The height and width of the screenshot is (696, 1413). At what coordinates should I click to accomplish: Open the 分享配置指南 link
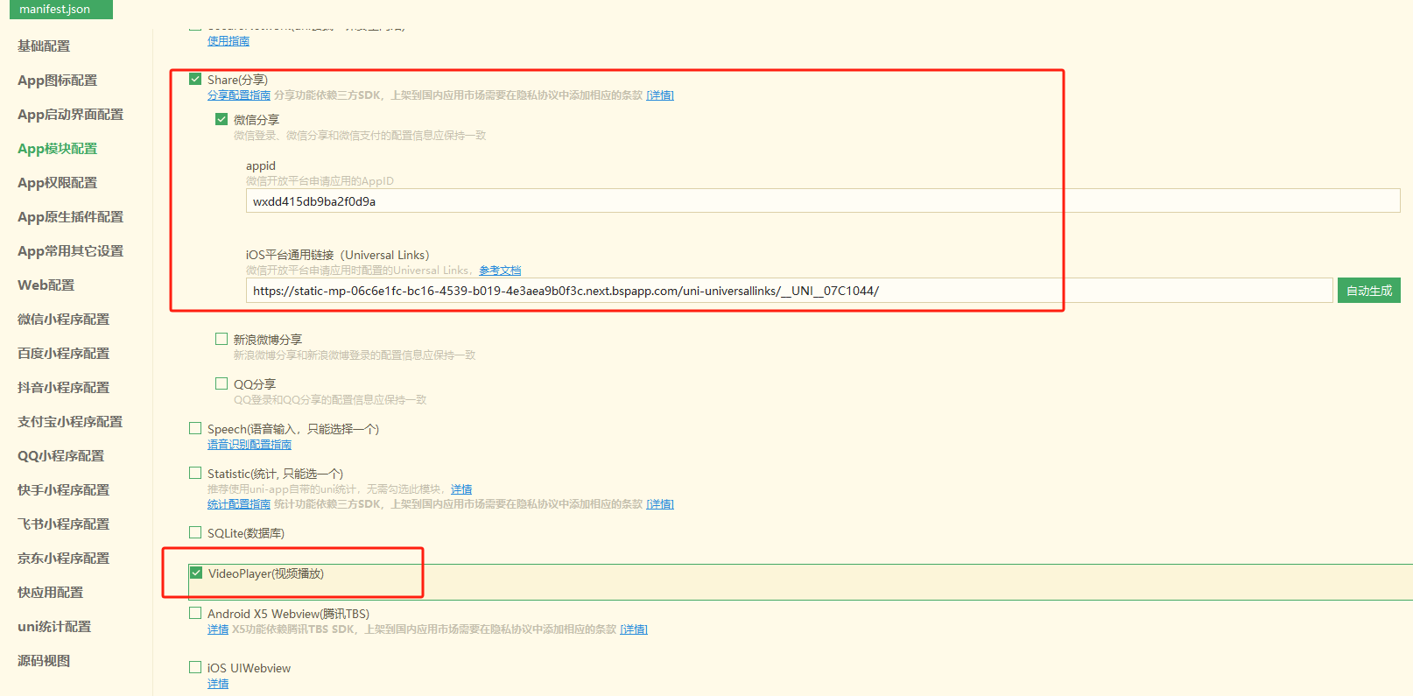point(239,95)
